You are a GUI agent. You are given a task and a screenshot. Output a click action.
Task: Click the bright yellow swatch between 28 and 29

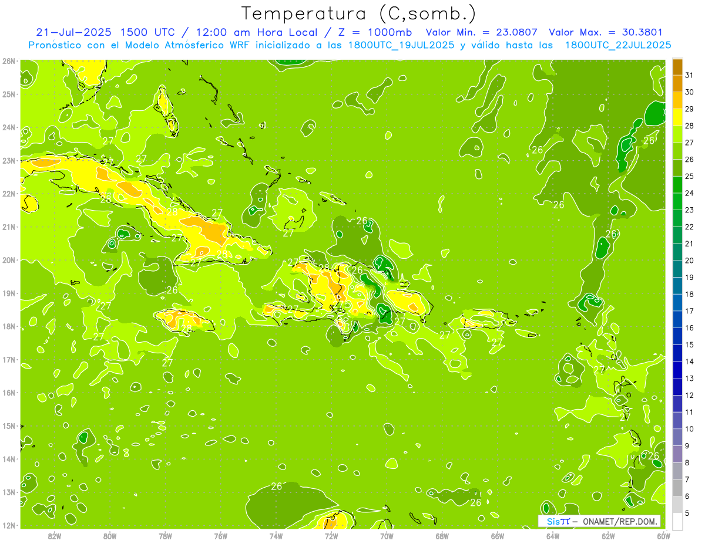[x=677, y=118]
